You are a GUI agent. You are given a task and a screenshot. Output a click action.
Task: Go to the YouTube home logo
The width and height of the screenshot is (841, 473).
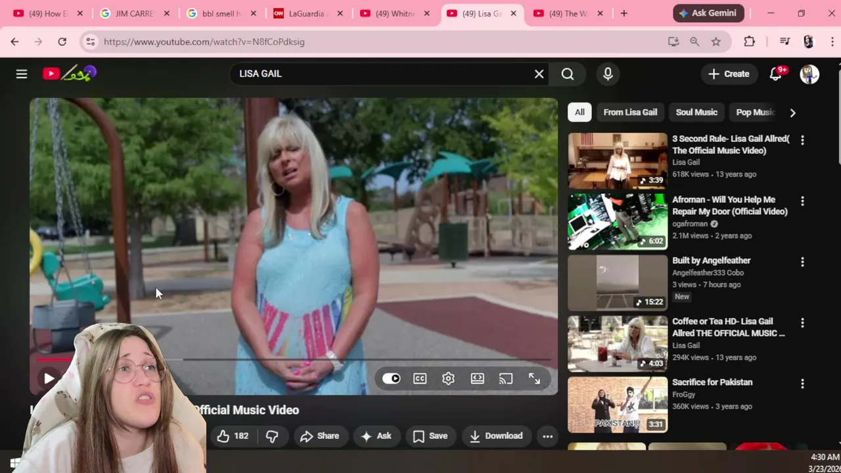click(70, 74)
